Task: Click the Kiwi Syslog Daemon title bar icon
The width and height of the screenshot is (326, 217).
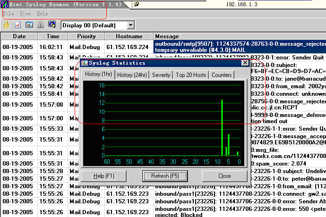Action: tap(4, 5)
